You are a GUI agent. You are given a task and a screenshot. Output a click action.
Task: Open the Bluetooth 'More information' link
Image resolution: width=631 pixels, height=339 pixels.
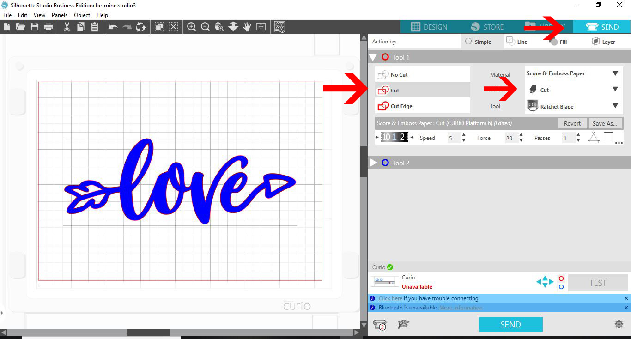pyautogui.click(x=461, y=307)
